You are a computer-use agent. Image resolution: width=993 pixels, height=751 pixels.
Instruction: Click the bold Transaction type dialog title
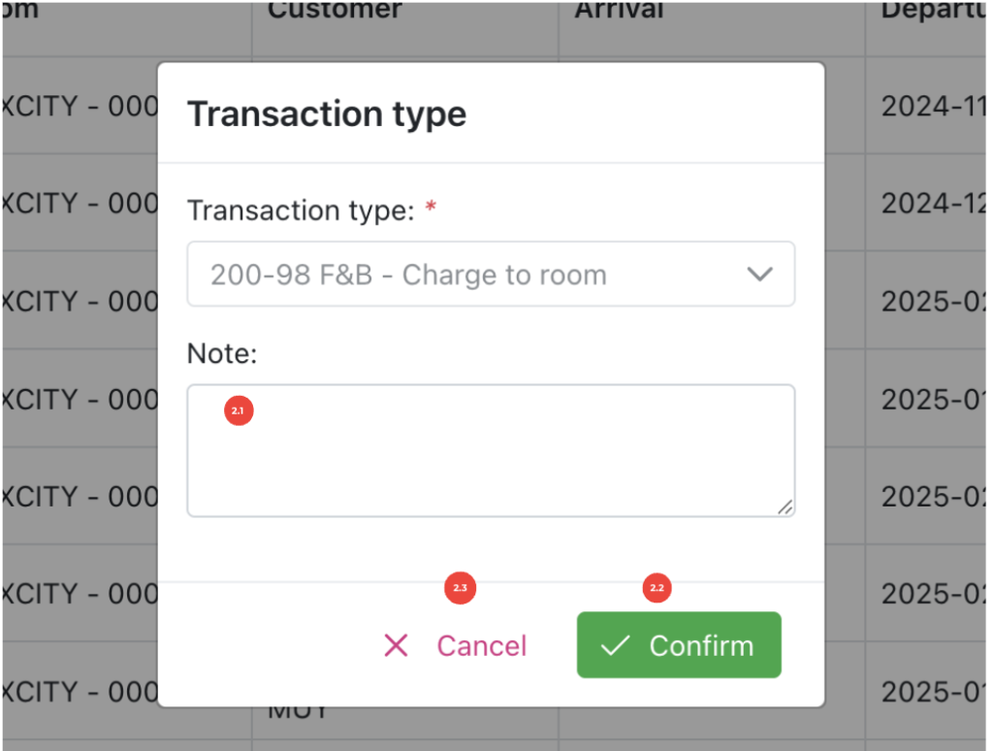[x=327, y=114]
